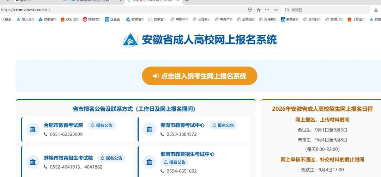Open the 教育部 bookmark
The height and width of the screenshot is (177, 381).
290,19
